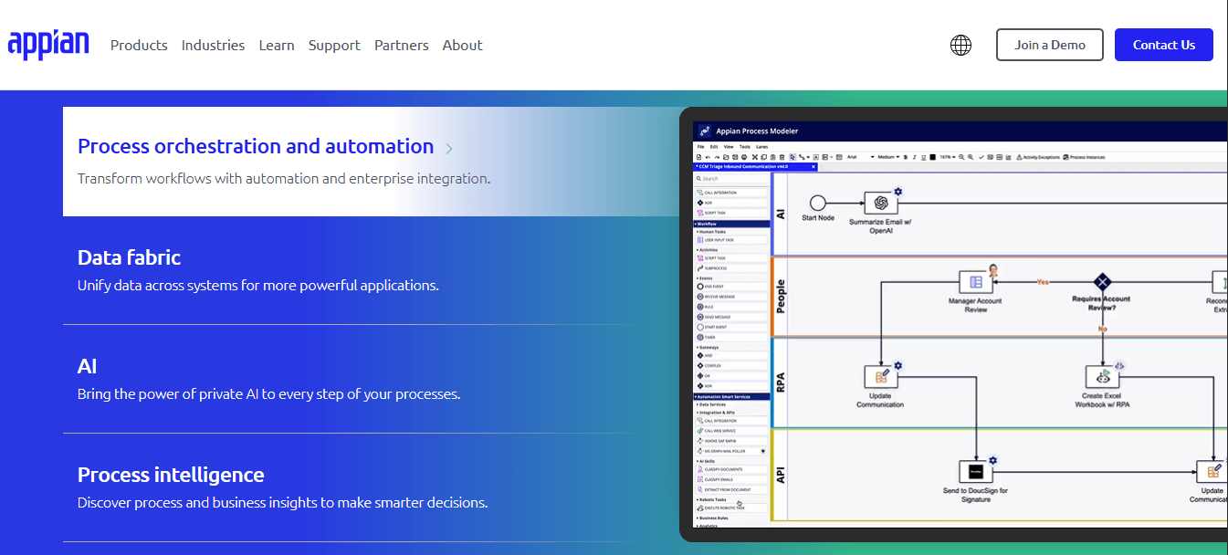
Task: Open the View menu in Process Modeler
Action: click(729, 147)
